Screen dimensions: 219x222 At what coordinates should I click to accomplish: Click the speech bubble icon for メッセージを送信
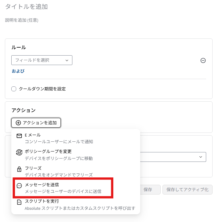pyautogui.click(x=19, y=185)
